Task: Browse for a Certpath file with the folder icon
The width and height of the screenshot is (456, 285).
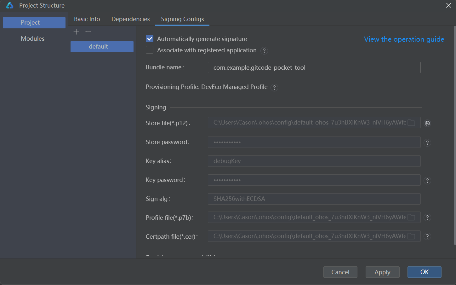Action: (412, 236)
